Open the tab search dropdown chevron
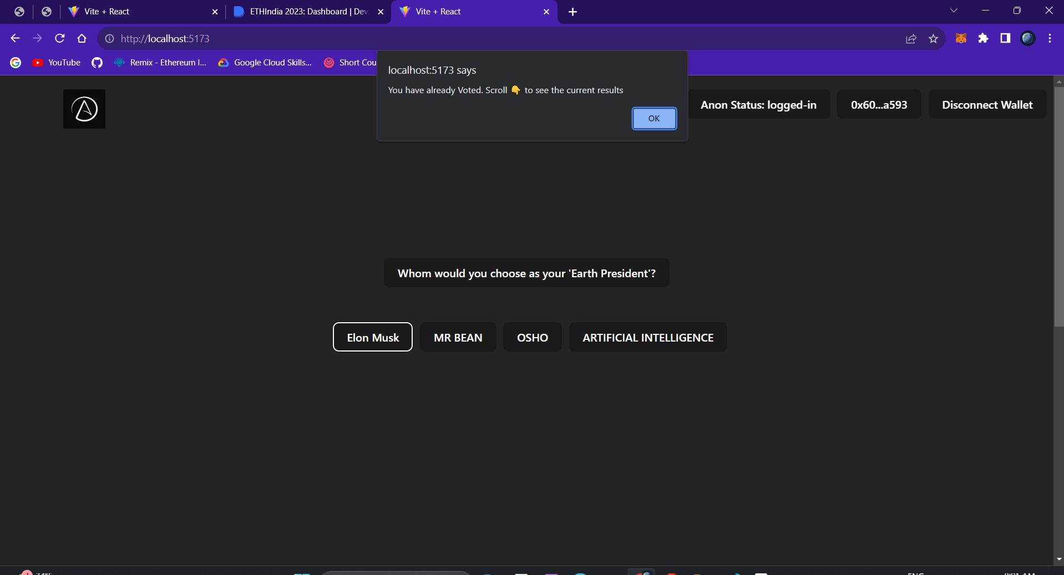The image size is (1064, 575). [954, 11]
